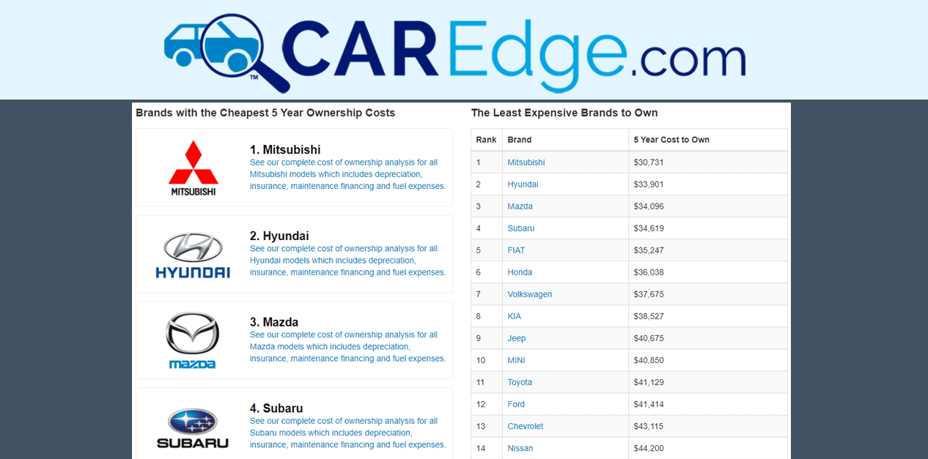The width and height of the screenshot is (928, 459).
Task: Select KIA from the brand rankings
Action: (x=514, y=316)
